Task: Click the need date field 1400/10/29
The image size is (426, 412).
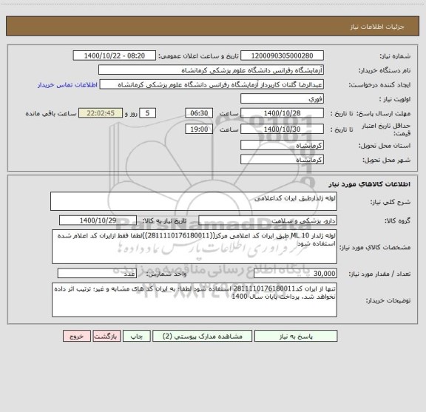Action: (x=98, y=220)
